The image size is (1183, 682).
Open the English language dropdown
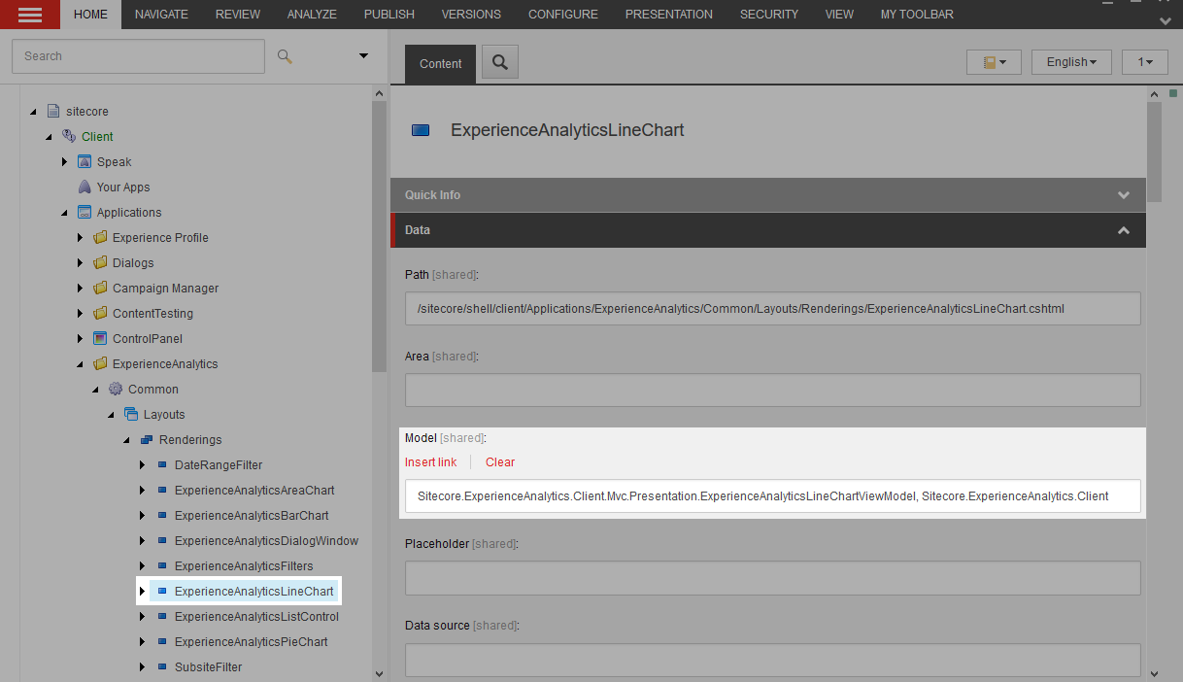pyautogui.click(x=1071, y=62)
